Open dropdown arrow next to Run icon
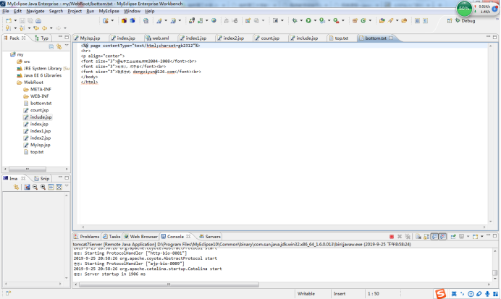This screenshot has height=299, width=501. coord(315,21)
